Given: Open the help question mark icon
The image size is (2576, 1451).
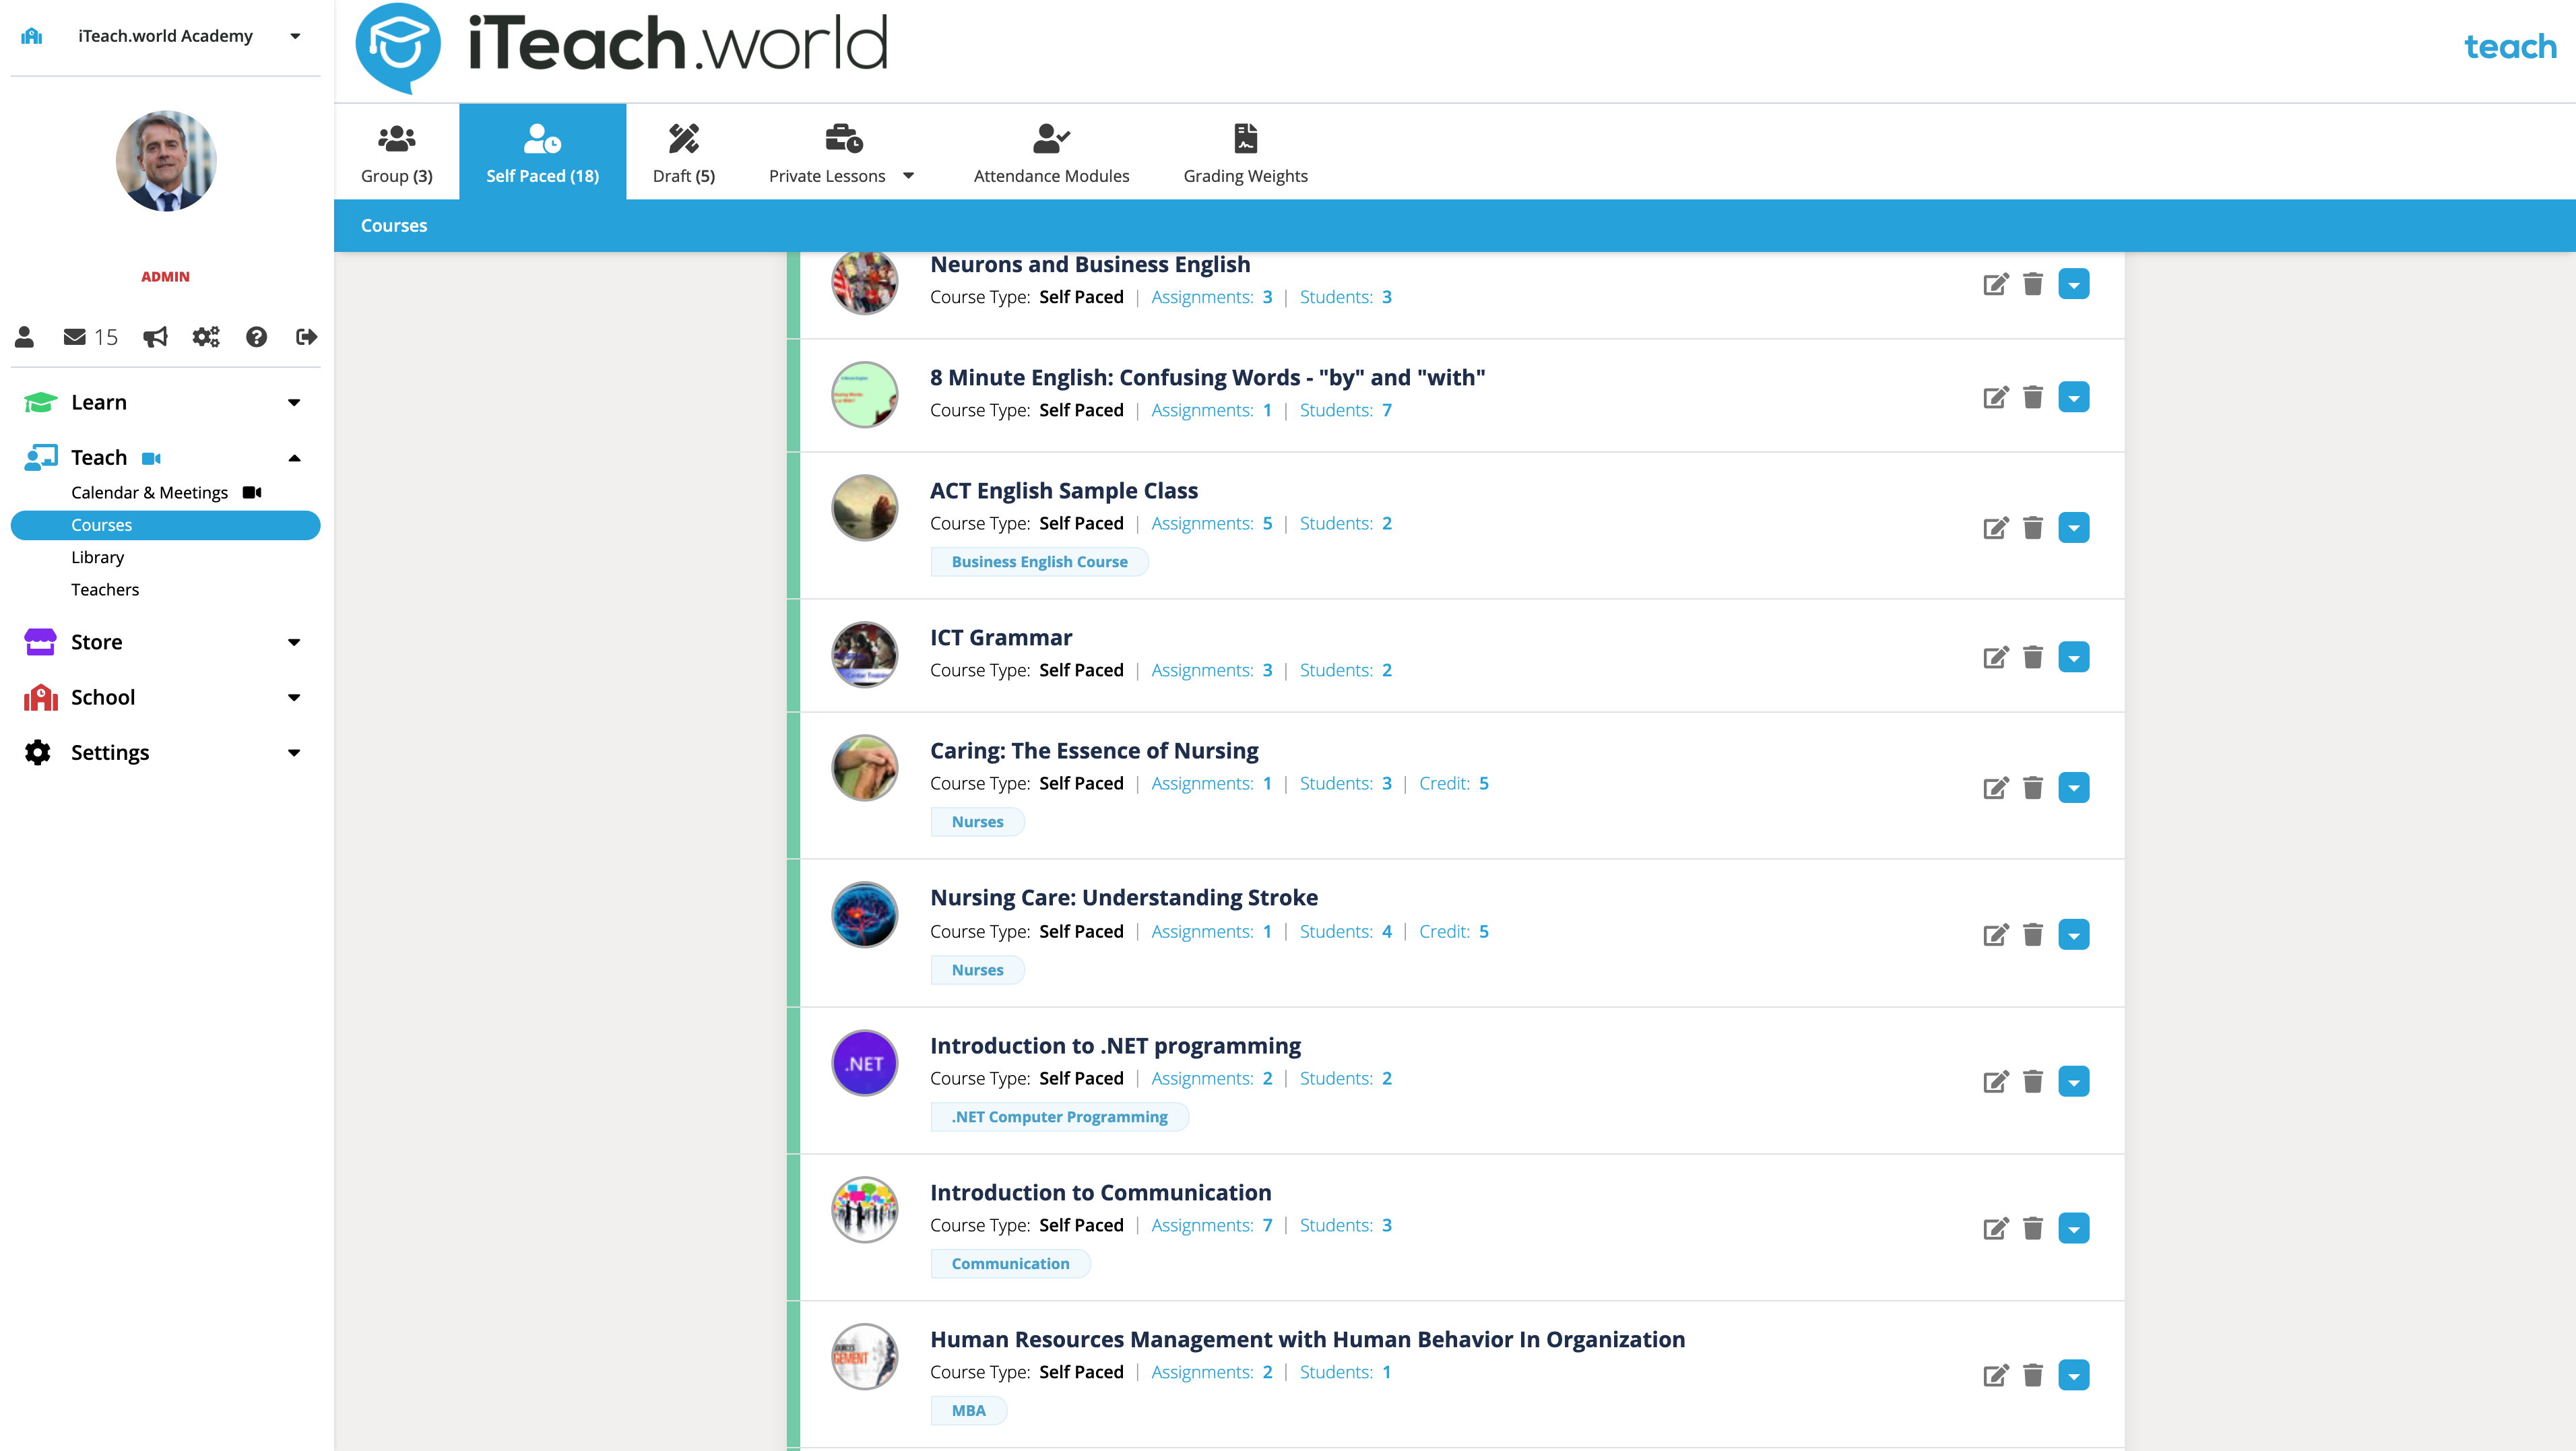Looking at the screenshot, I should coord(256,337).
